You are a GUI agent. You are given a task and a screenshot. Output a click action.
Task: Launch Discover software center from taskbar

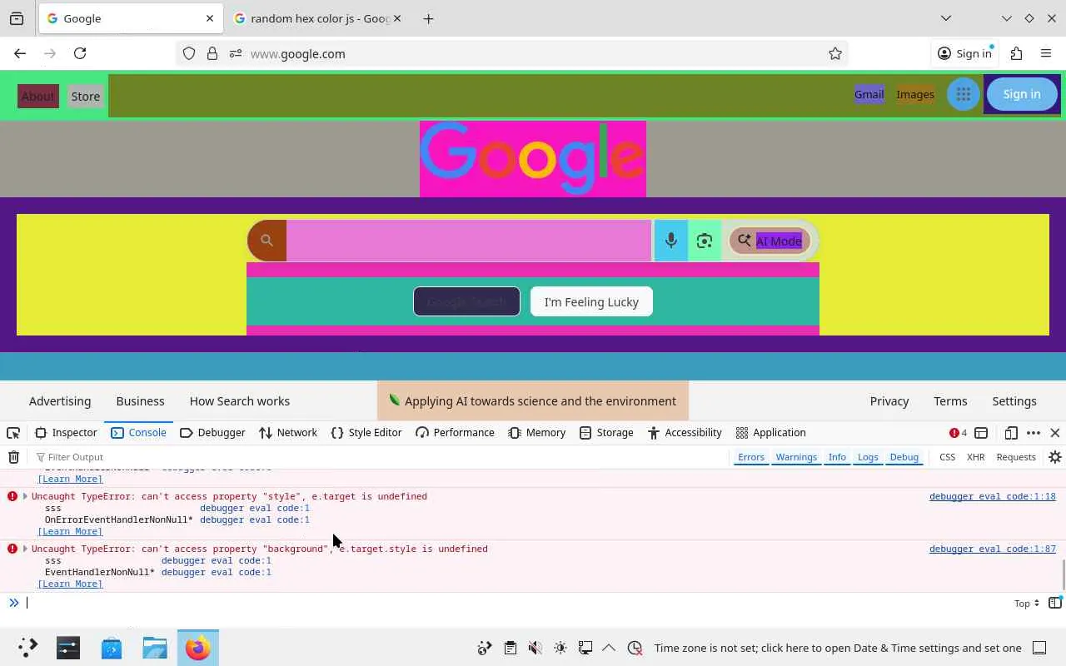pyautogui.click(x=112, y=648)
